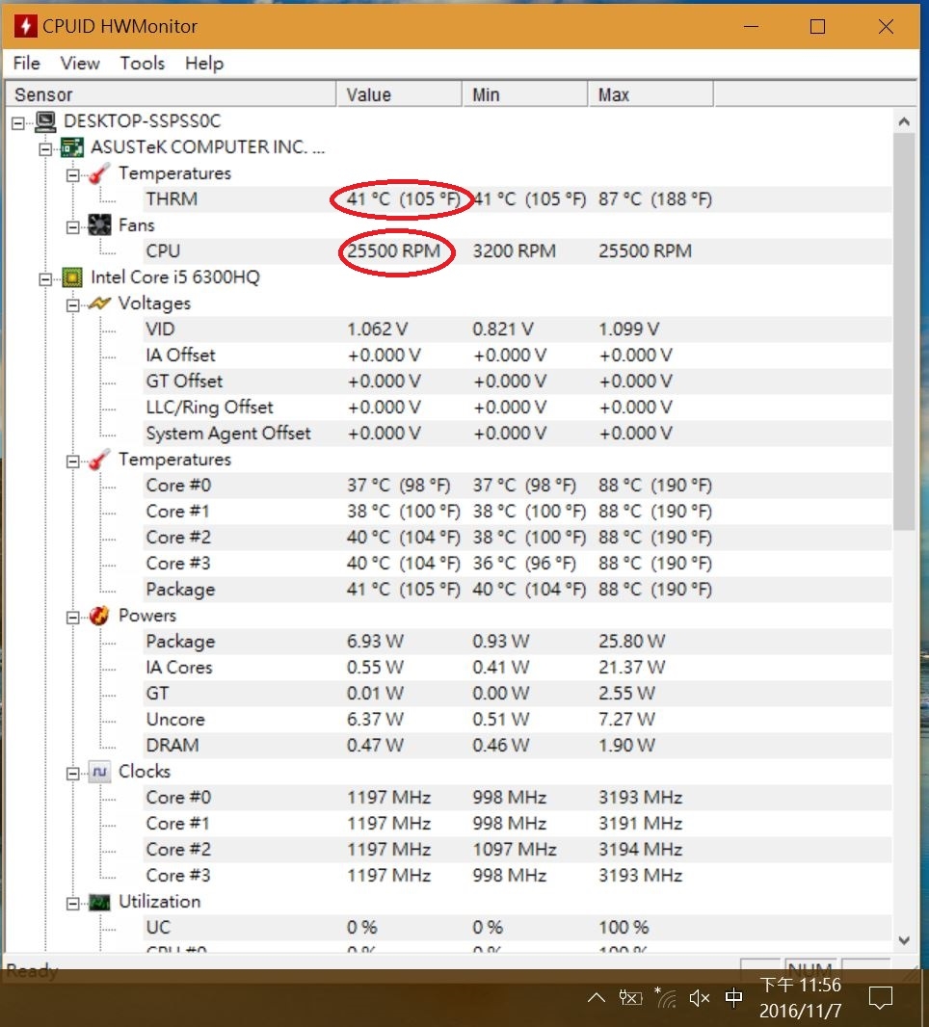Click the scrollbar up arrow
Viewport: 929px width, 1027px height.
[904, 121]
